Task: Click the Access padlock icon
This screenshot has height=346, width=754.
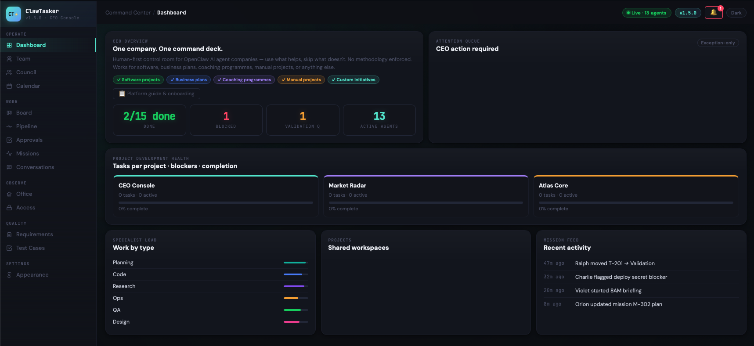Action: (9, 208)
